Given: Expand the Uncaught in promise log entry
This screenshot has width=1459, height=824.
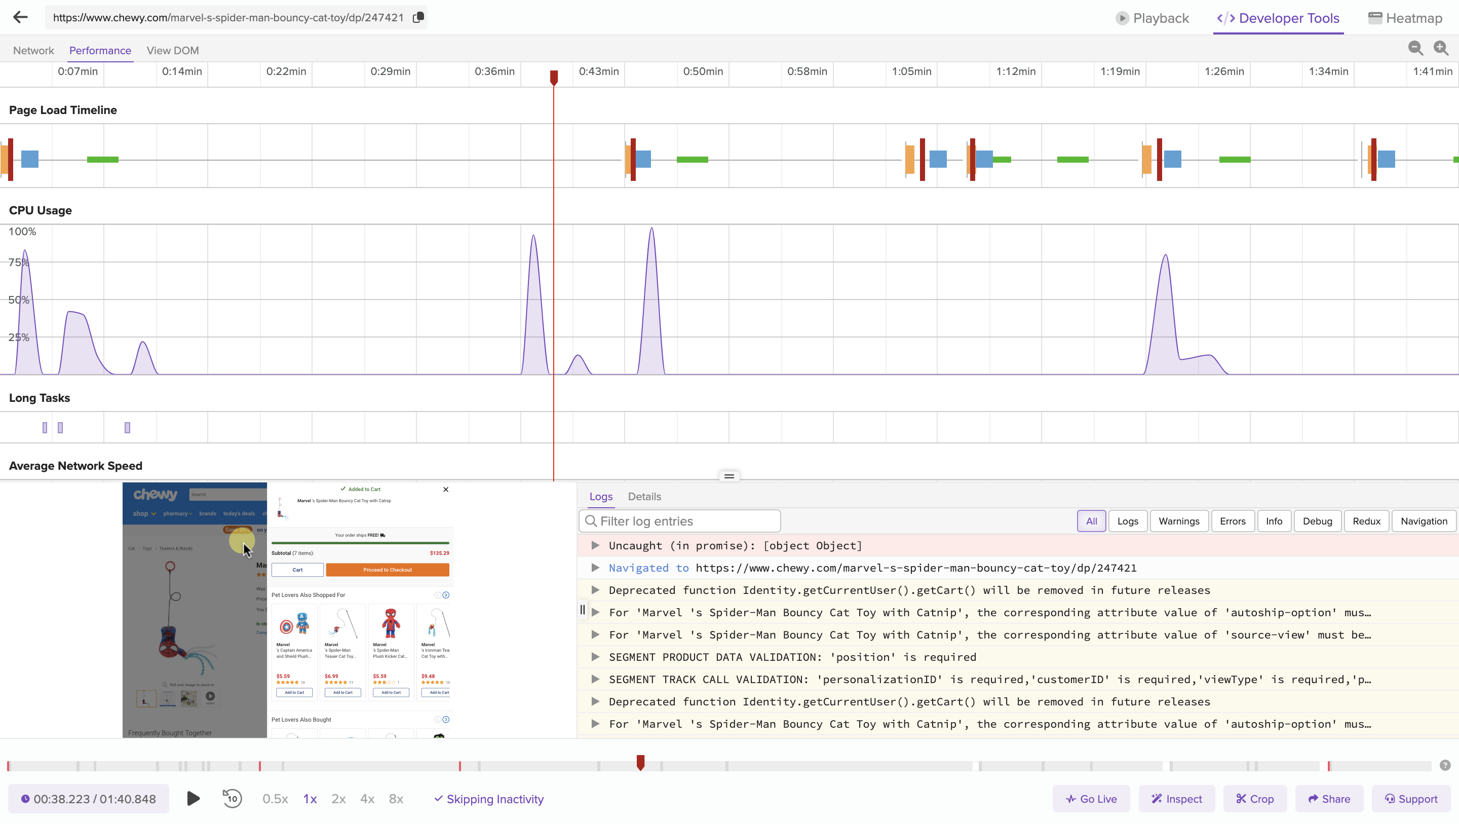Looking at the screenshot, I should [595, 546].
